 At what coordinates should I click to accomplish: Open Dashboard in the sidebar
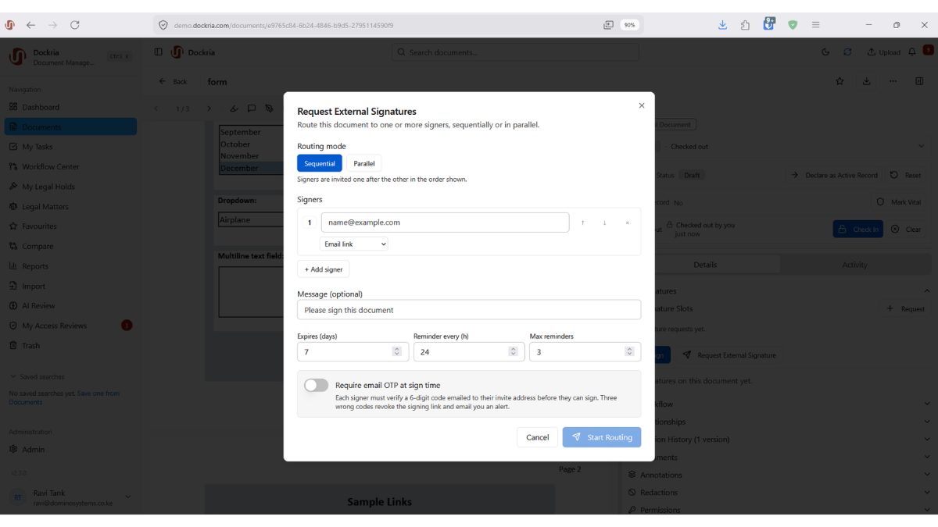coord(70,107)
